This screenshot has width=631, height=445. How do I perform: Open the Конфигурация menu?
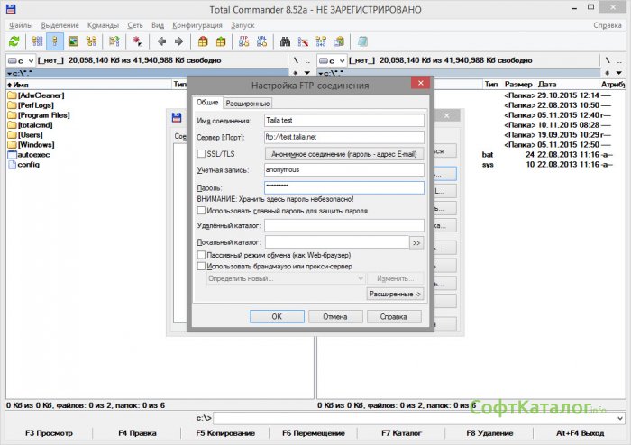(x=197, y=25)
